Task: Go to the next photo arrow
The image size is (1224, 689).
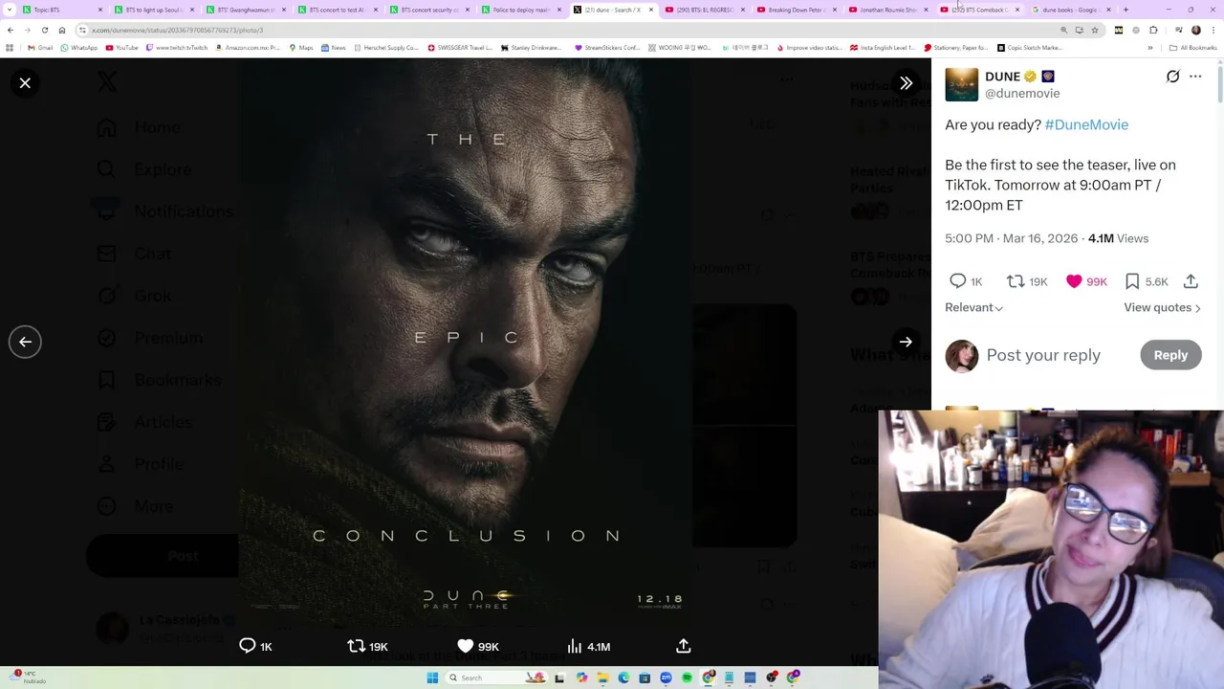Action: (x=906, y=342)
